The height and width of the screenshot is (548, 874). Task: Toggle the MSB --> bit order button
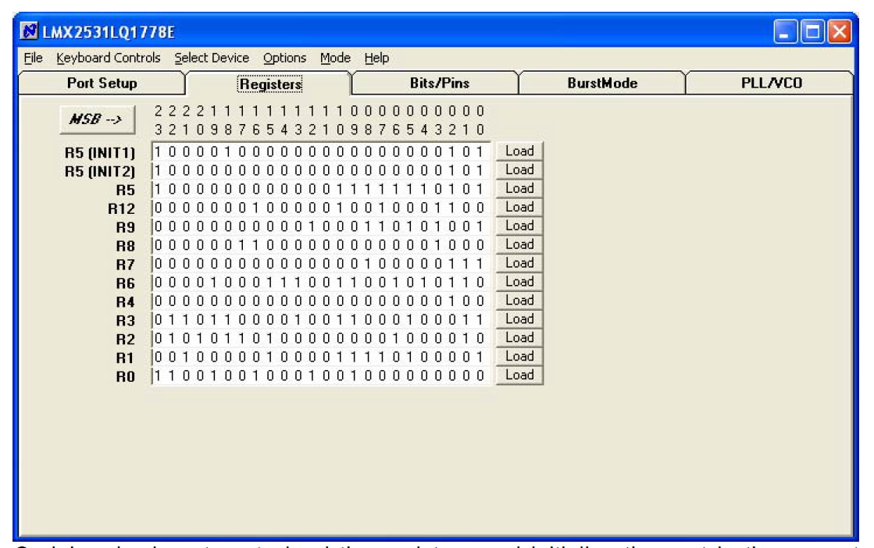pos(97,119)
